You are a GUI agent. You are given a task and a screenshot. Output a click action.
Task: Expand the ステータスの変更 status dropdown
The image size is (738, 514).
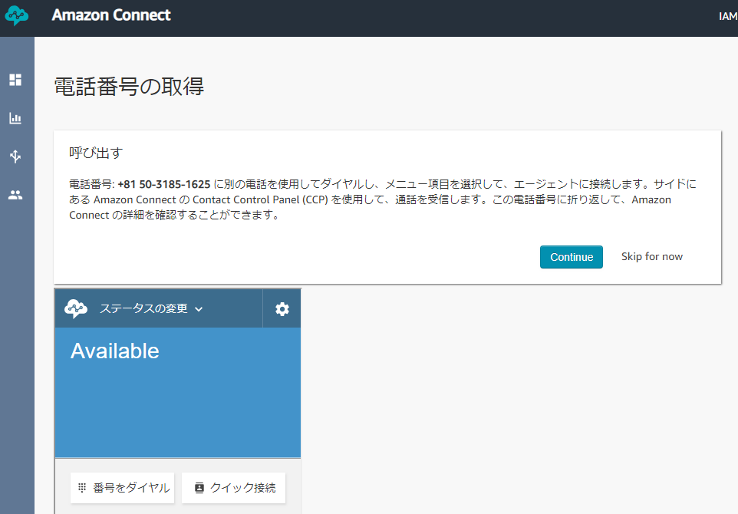pos(151,308)
